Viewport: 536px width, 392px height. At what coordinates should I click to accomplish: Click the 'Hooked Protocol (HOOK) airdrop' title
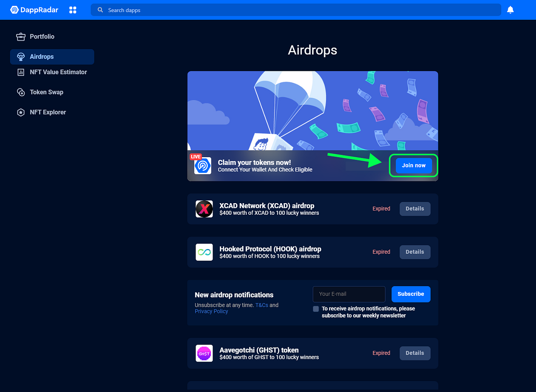[x=270, y=249]
